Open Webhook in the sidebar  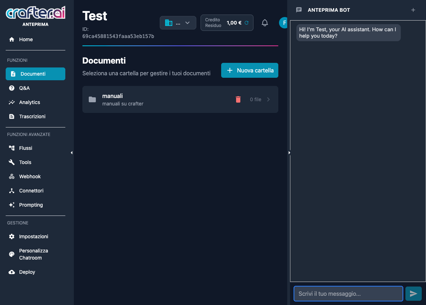pyautogui.click(x=35, y=176)
